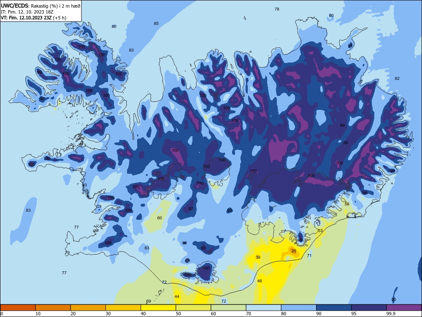Click the legend label '99.9'

[x=391, y=314]
